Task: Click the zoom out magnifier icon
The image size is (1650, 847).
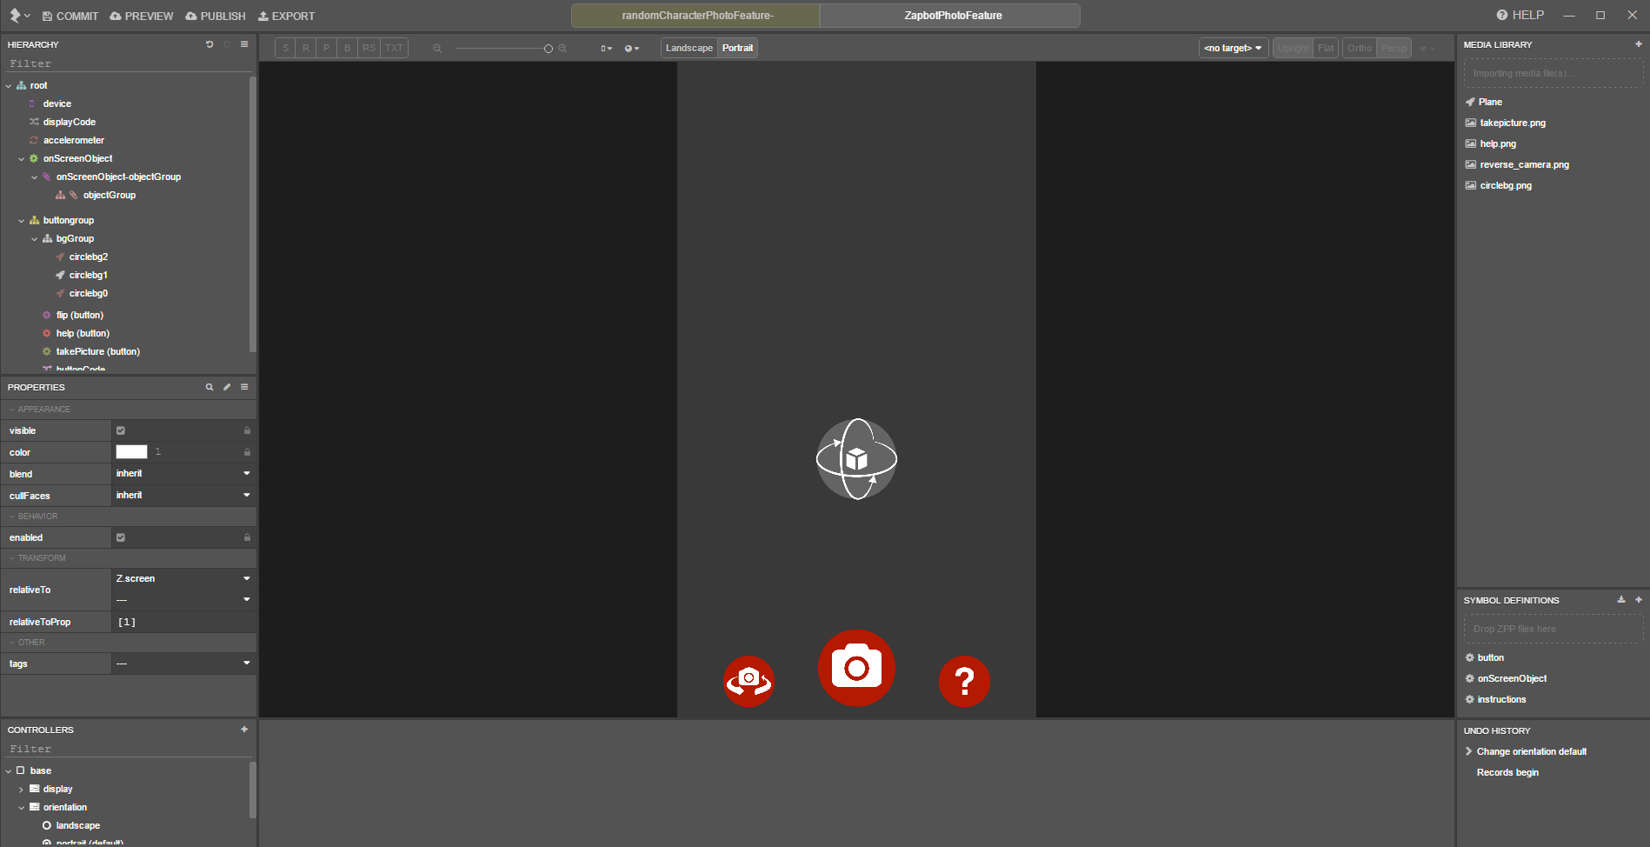Action: pyautogui.click(x=437, y=48)
